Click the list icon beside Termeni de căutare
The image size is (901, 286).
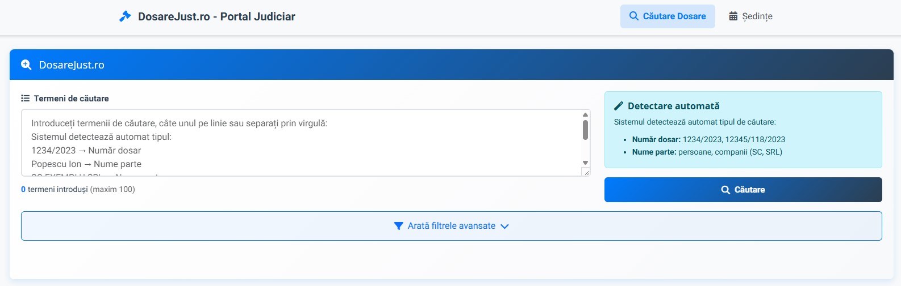pos(25,99)
